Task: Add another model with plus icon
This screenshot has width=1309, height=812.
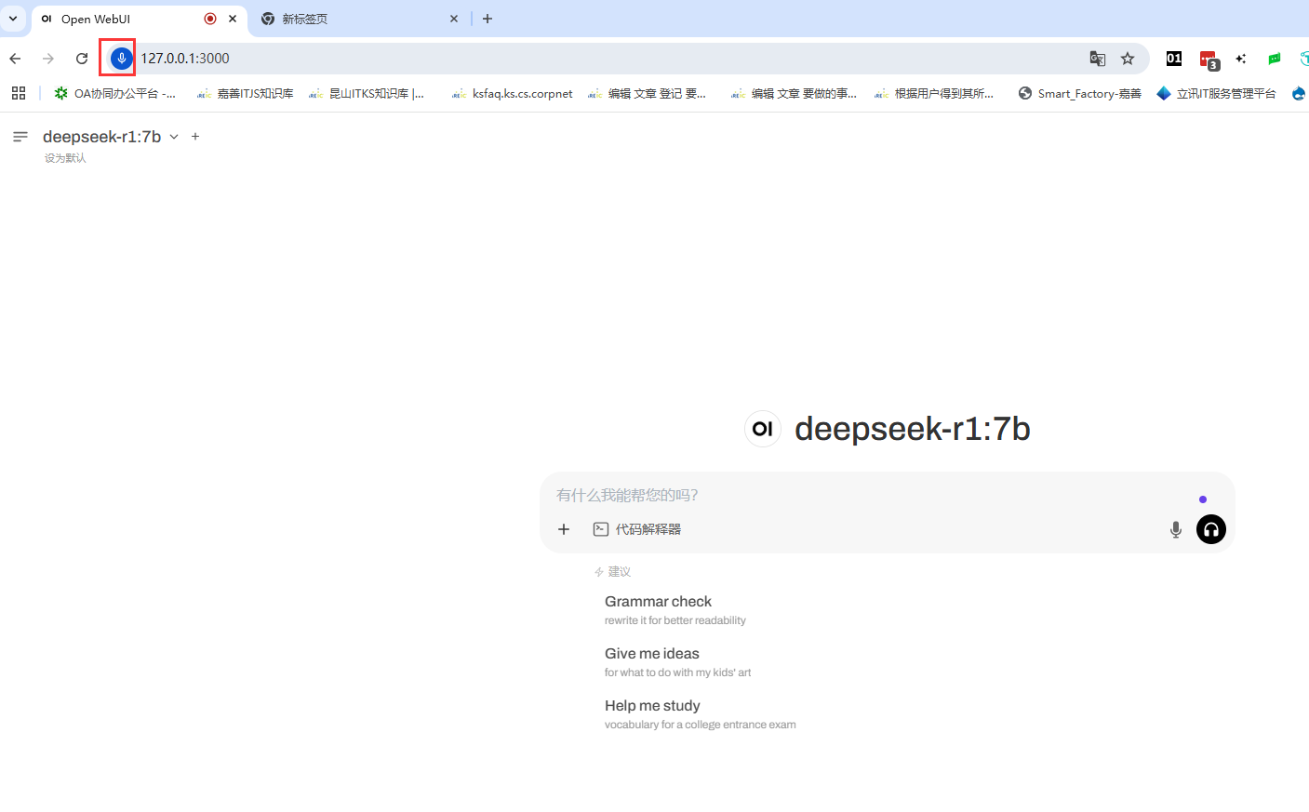Action: (195, 137)
